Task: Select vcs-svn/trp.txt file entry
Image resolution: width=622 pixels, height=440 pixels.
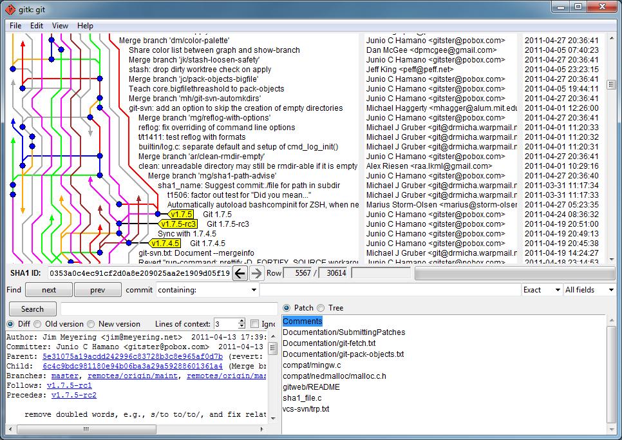Action: 306,408
